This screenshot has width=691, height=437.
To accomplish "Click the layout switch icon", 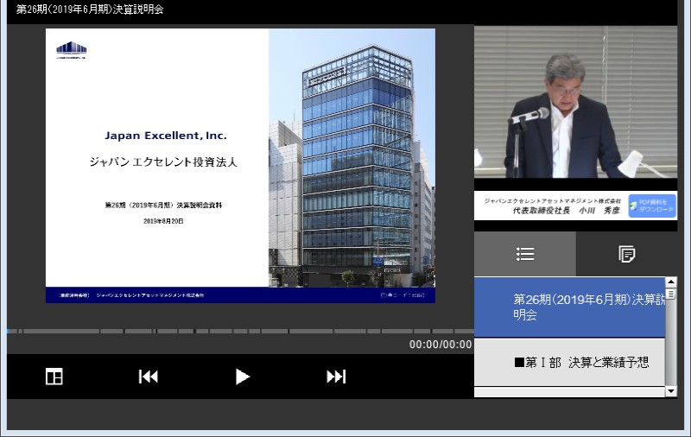I will 54,377.
